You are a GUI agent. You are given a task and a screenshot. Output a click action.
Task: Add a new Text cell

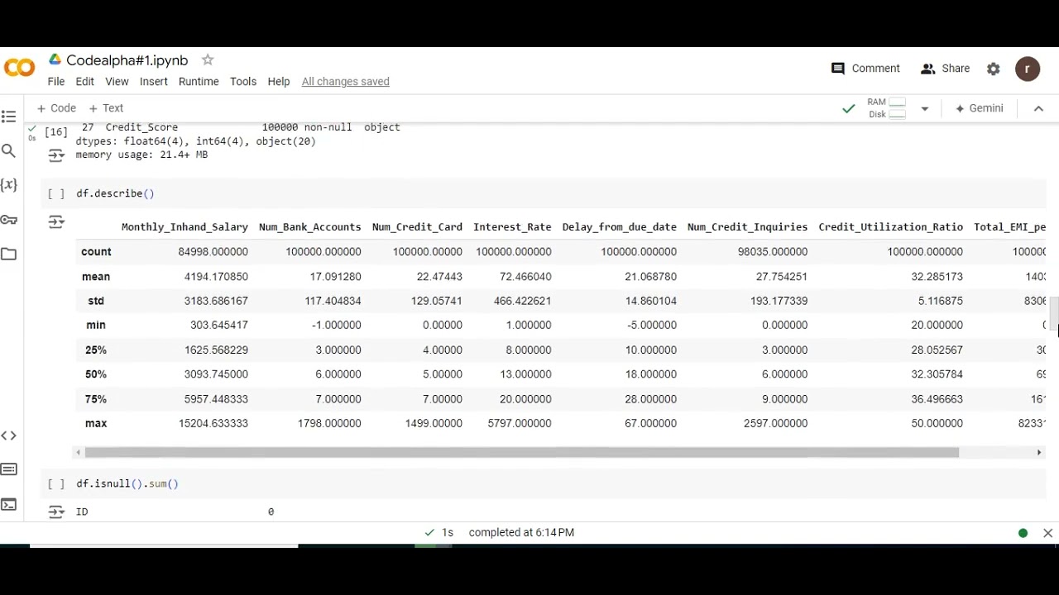(x=106, y=108)
